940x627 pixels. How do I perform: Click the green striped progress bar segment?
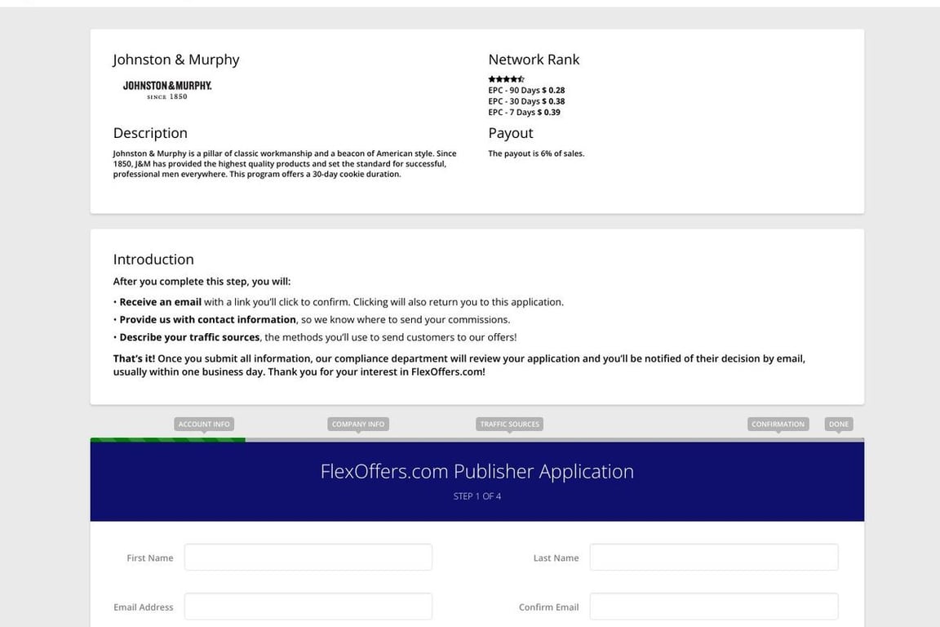click(167, 440)
